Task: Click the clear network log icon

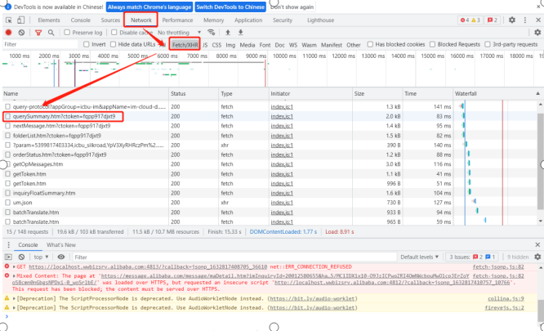Action: click(21, 33)
